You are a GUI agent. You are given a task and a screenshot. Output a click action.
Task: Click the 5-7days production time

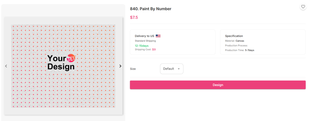click(x=250, y=50)
